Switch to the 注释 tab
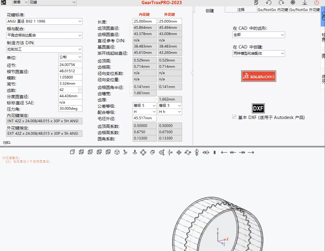Image resolution: width=325 pixels, height=251 pixels. click(x=241, y=10)
